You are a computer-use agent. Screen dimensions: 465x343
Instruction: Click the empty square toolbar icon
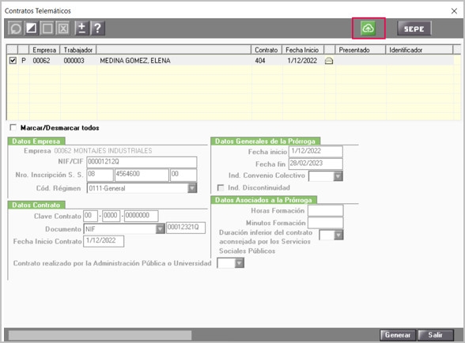(47, 28)
